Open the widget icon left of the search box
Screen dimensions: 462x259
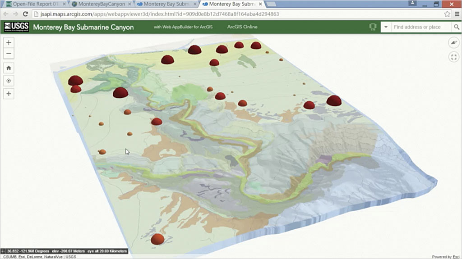click(x=373, y=27)
